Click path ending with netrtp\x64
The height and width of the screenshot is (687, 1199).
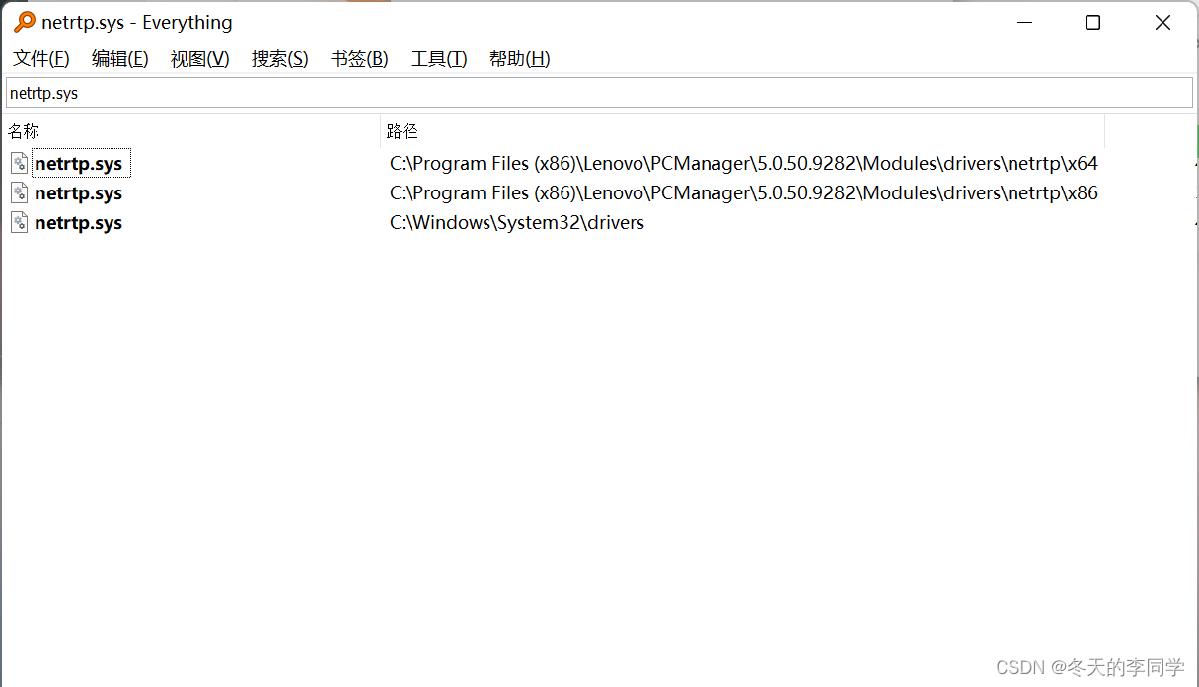[744, 164]
